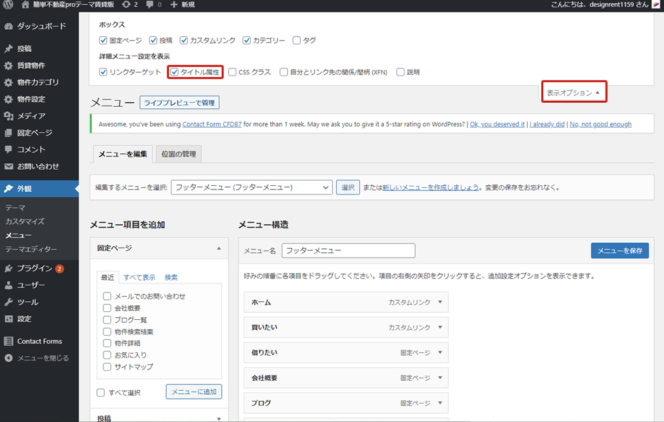Open メディア in the sidebar
Image resolution: width=664 pixels, height=422 pixels.
click(31, 116)
